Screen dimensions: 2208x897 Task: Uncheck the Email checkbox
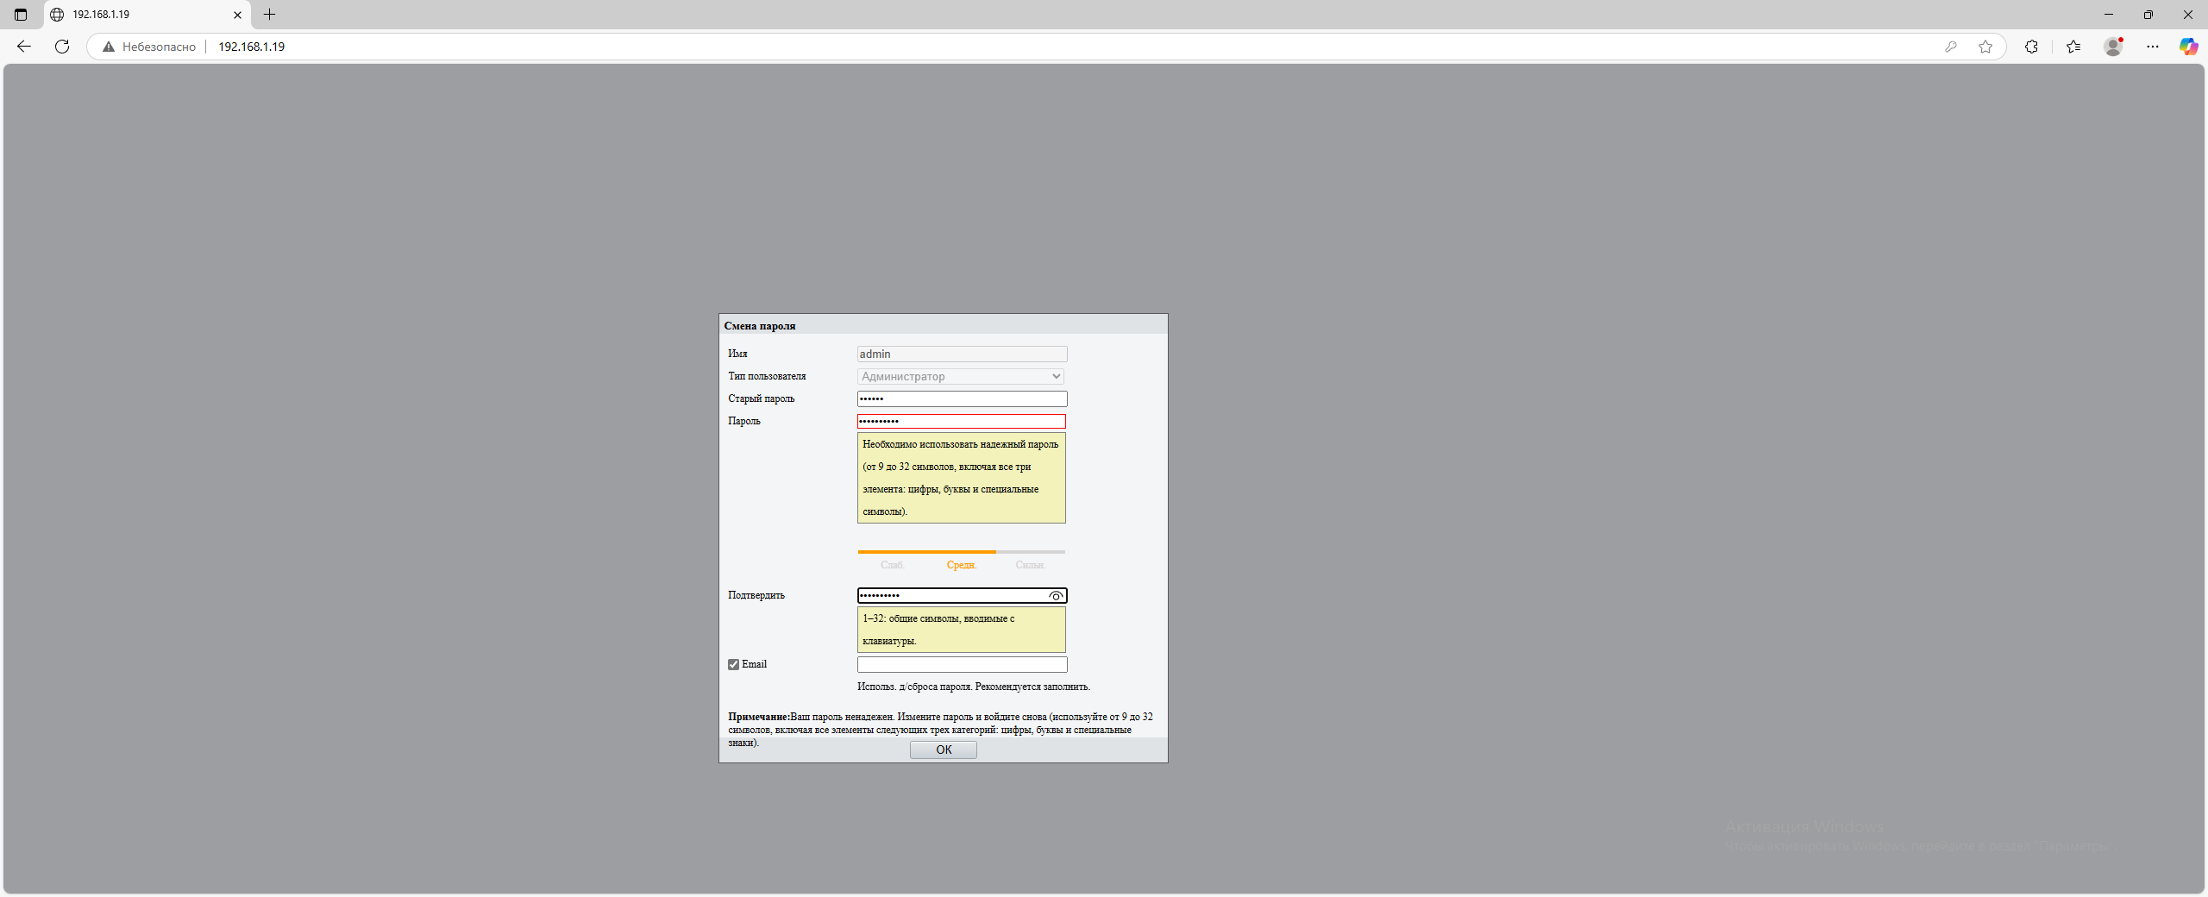click(x=734, y=664)
